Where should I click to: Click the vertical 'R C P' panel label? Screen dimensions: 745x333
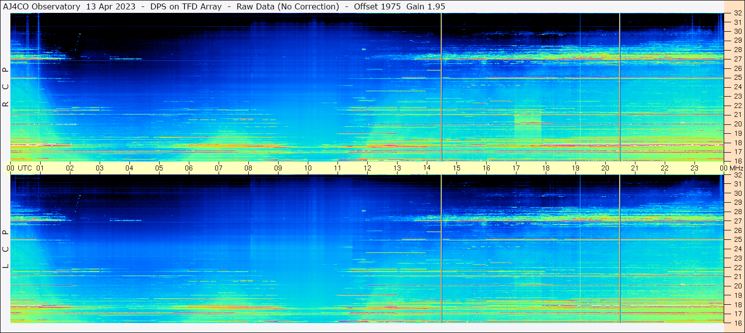5,87
